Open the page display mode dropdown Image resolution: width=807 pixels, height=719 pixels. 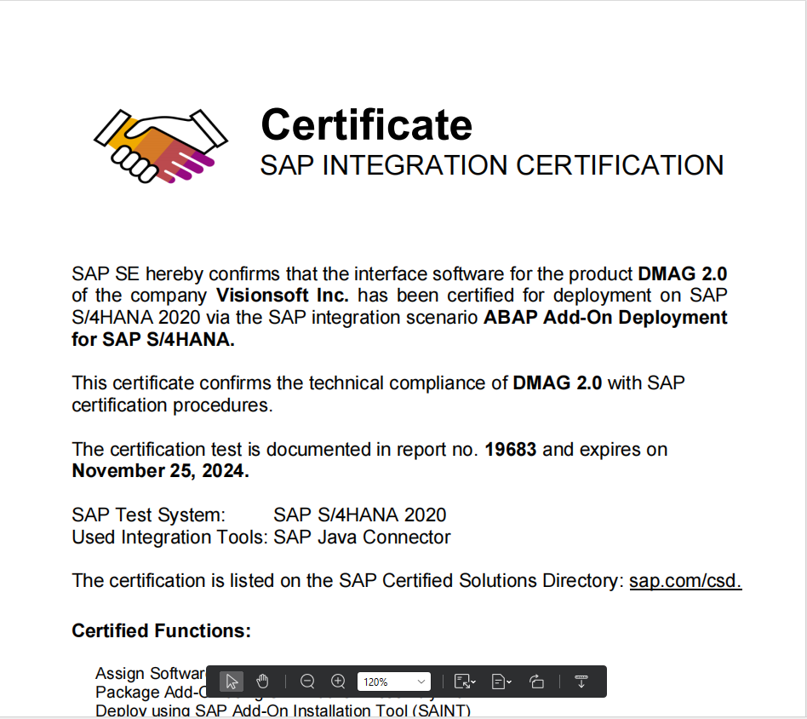(x=501, y=682)
